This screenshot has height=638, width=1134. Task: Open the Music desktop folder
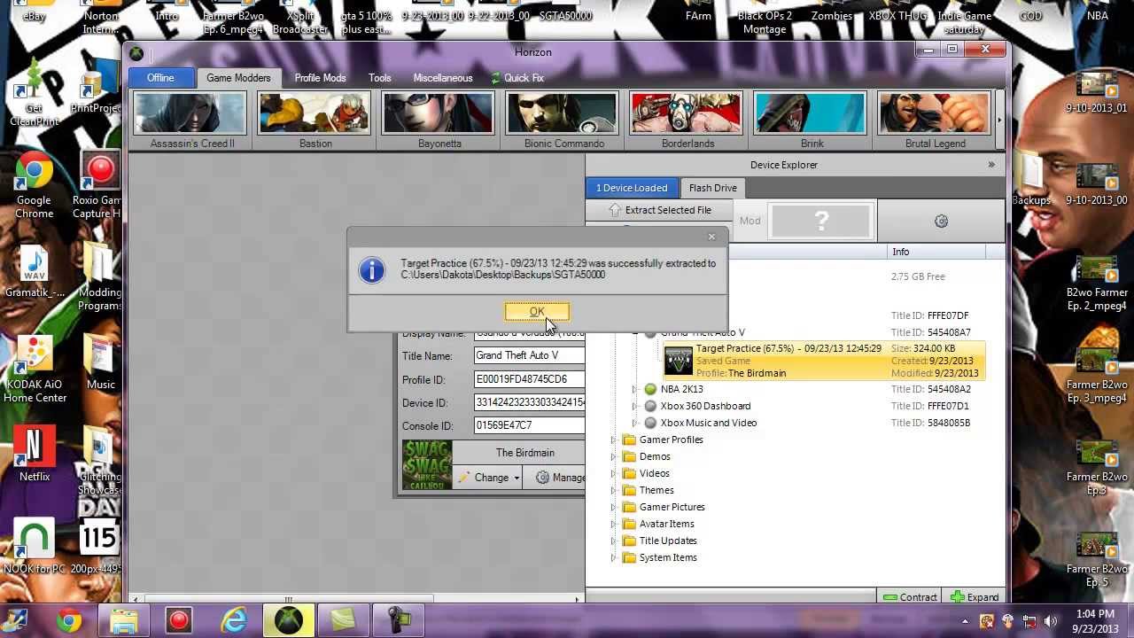pyautogui.click(x=100, y=362)
